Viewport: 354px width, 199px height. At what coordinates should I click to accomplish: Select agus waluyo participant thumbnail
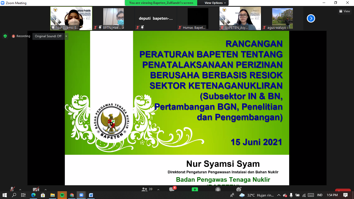(x=282, y=18)
